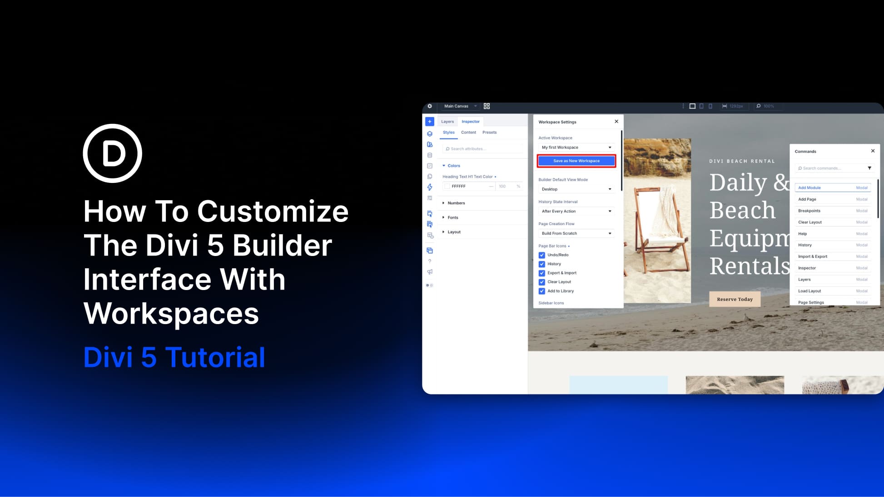Image resolution: width=884 pixels, height=497 pixels.
Task: Select the click-mode cursor icon
Action: click(x=430, y=214)
